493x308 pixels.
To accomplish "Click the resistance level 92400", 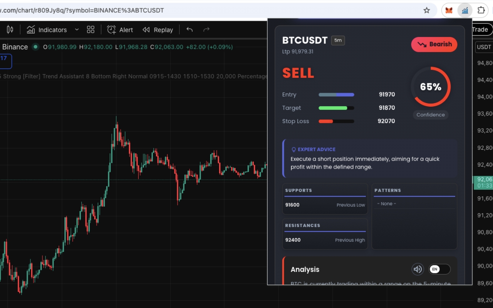I will tap(293, 240).
